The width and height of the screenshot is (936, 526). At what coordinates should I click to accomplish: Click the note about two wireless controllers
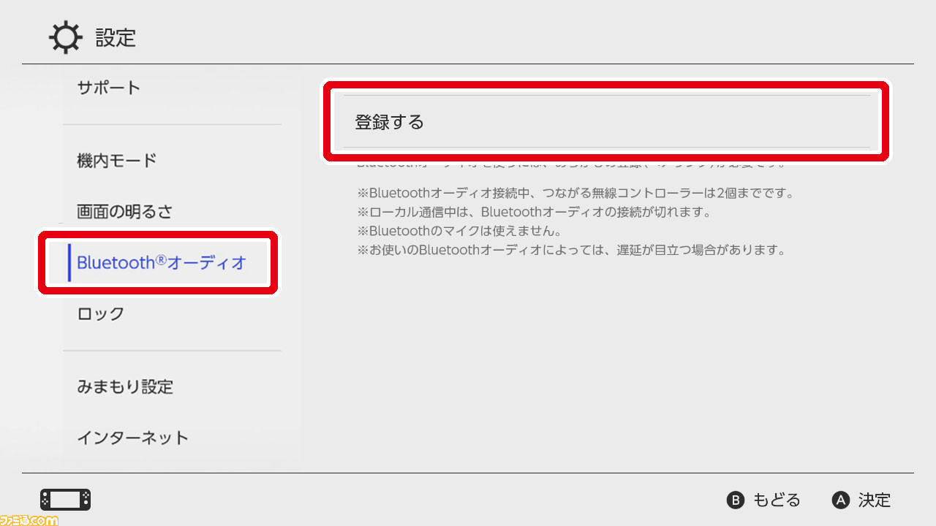(x=575, y=194)
